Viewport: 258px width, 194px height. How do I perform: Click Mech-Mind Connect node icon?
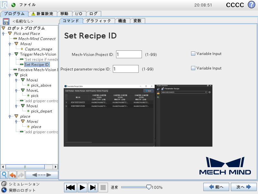pyautogui.click(x=15, y=39)
